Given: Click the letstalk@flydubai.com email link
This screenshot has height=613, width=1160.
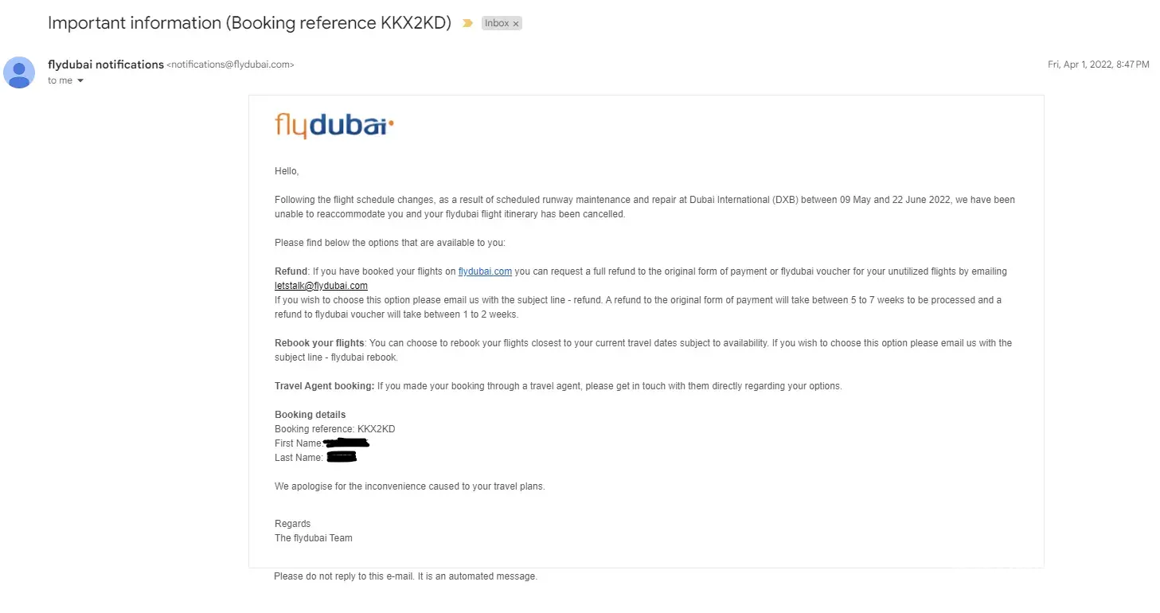Looking at the screenshot, I should [321, 286].
